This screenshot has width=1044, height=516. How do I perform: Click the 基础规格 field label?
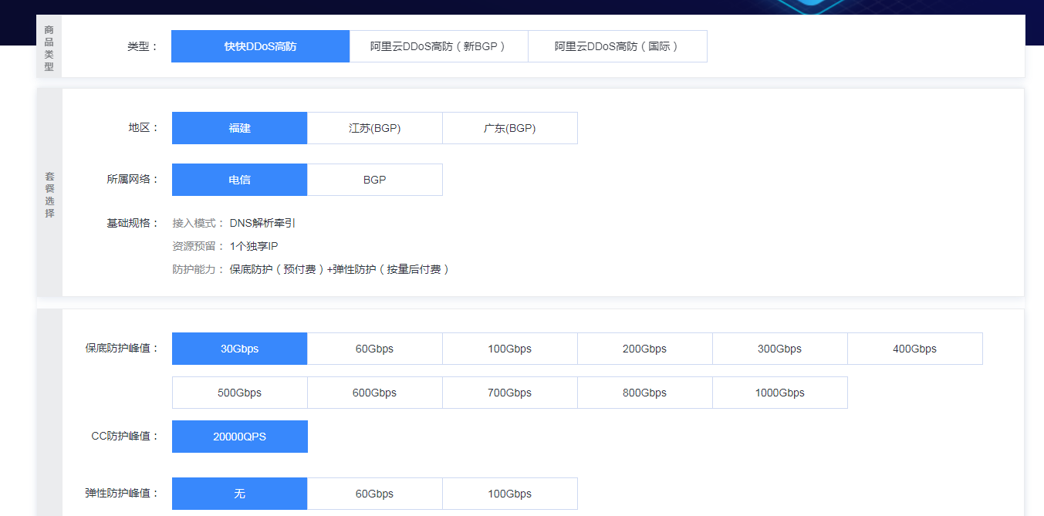[133, 223]
